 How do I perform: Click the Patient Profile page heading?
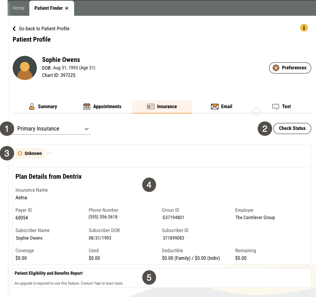pos(32,39)
